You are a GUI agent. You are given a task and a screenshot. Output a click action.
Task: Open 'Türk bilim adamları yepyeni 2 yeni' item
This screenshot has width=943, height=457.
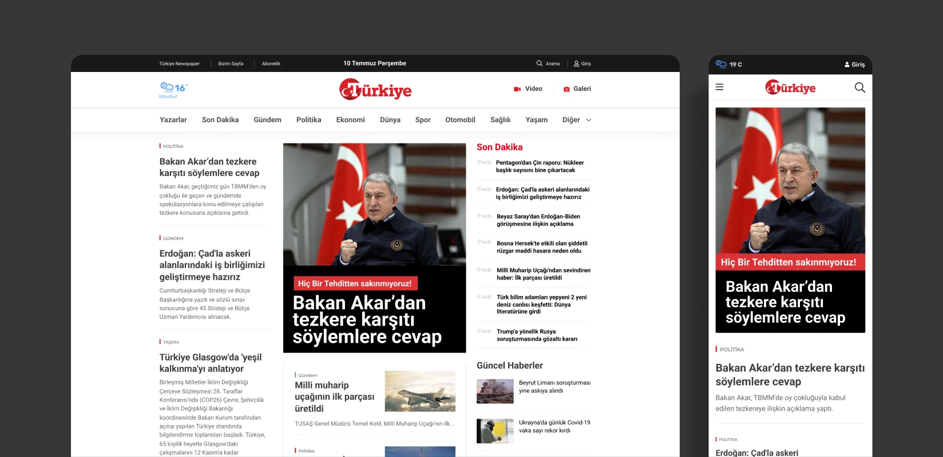pos(541,304)
